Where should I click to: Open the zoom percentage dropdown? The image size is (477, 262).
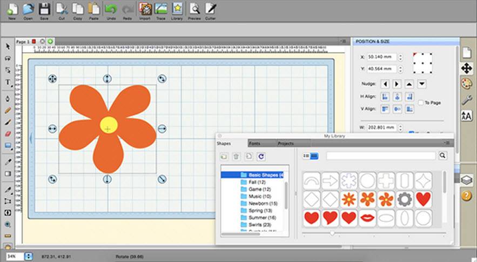[29, 256]
